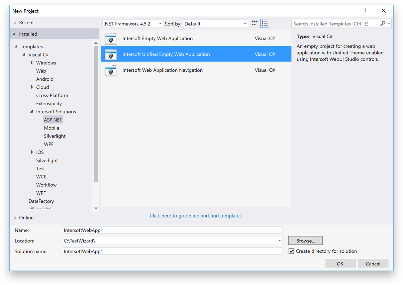Viewport: 403px width, 285px height.
Task: Select Mobile under Intersoft Solutions
Action: [x=51, y=128]
